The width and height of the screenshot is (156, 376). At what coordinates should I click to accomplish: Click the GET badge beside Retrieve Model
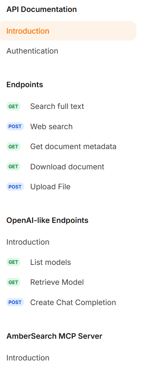point(13,282)
